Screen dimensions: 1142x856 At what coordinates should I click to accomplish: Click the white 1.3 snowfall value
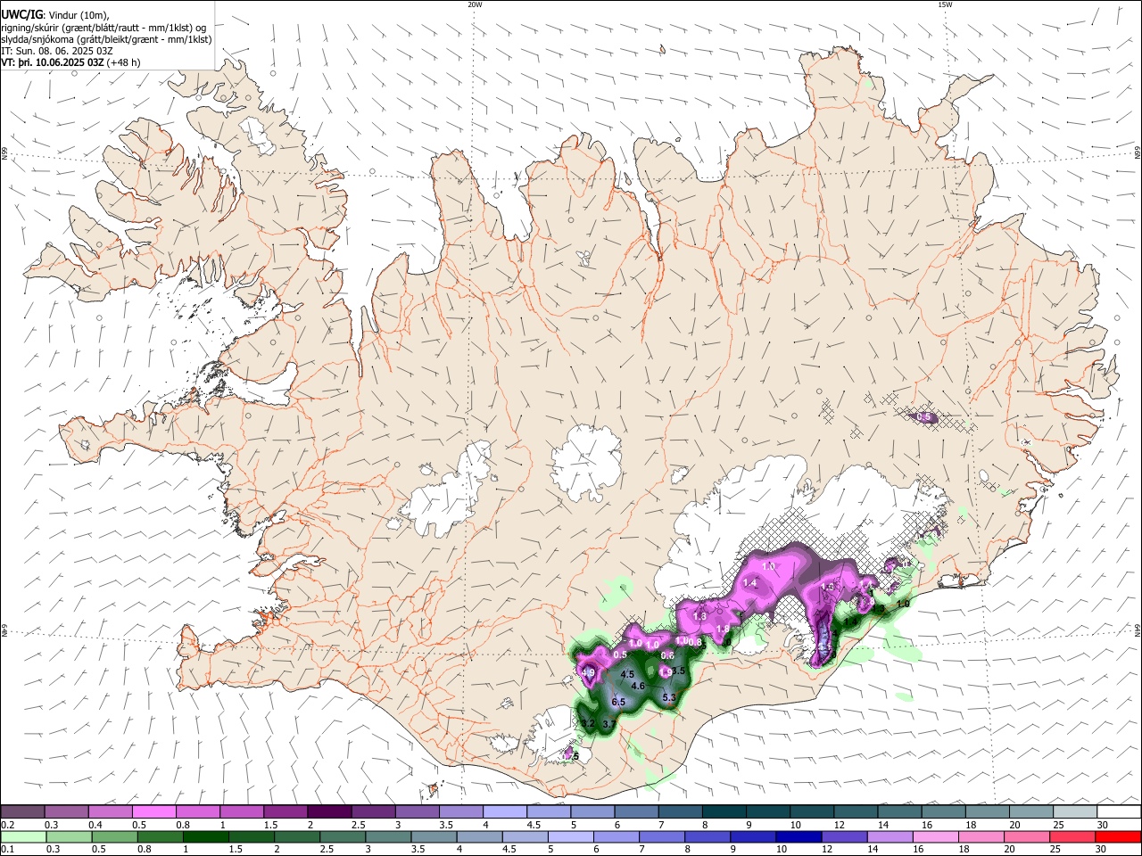699,616
